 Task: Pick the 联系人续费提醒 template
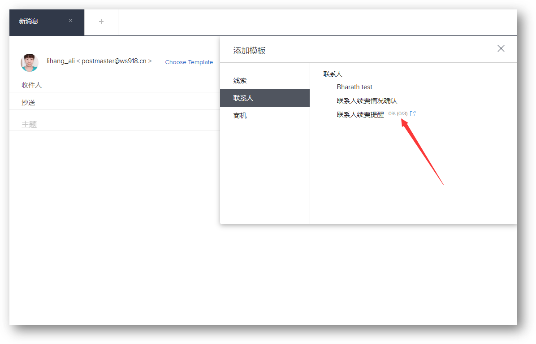point(360,114)
